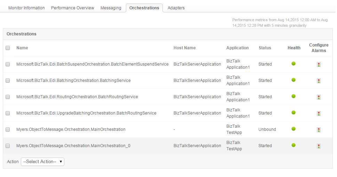Configure alarms for MainOrchestration_0 row

[319, 146]
